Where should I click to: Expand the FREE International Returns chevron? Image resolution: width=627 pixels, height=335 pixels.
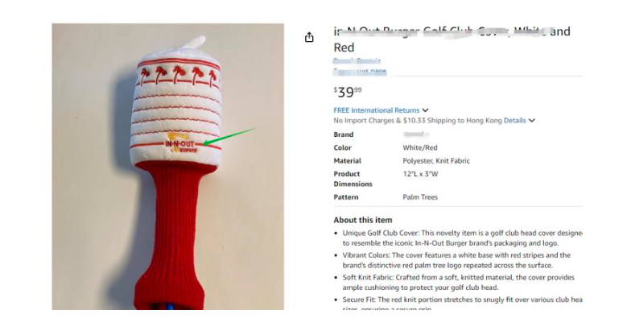click(x=426, y=110)
